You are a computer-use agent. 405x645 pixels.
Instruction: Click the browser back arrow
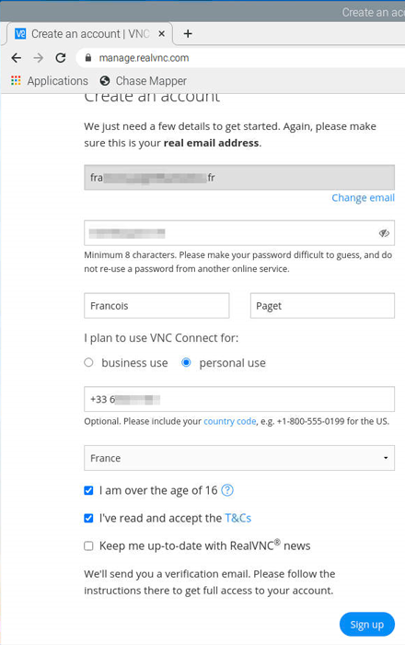(x=17, y=58)
